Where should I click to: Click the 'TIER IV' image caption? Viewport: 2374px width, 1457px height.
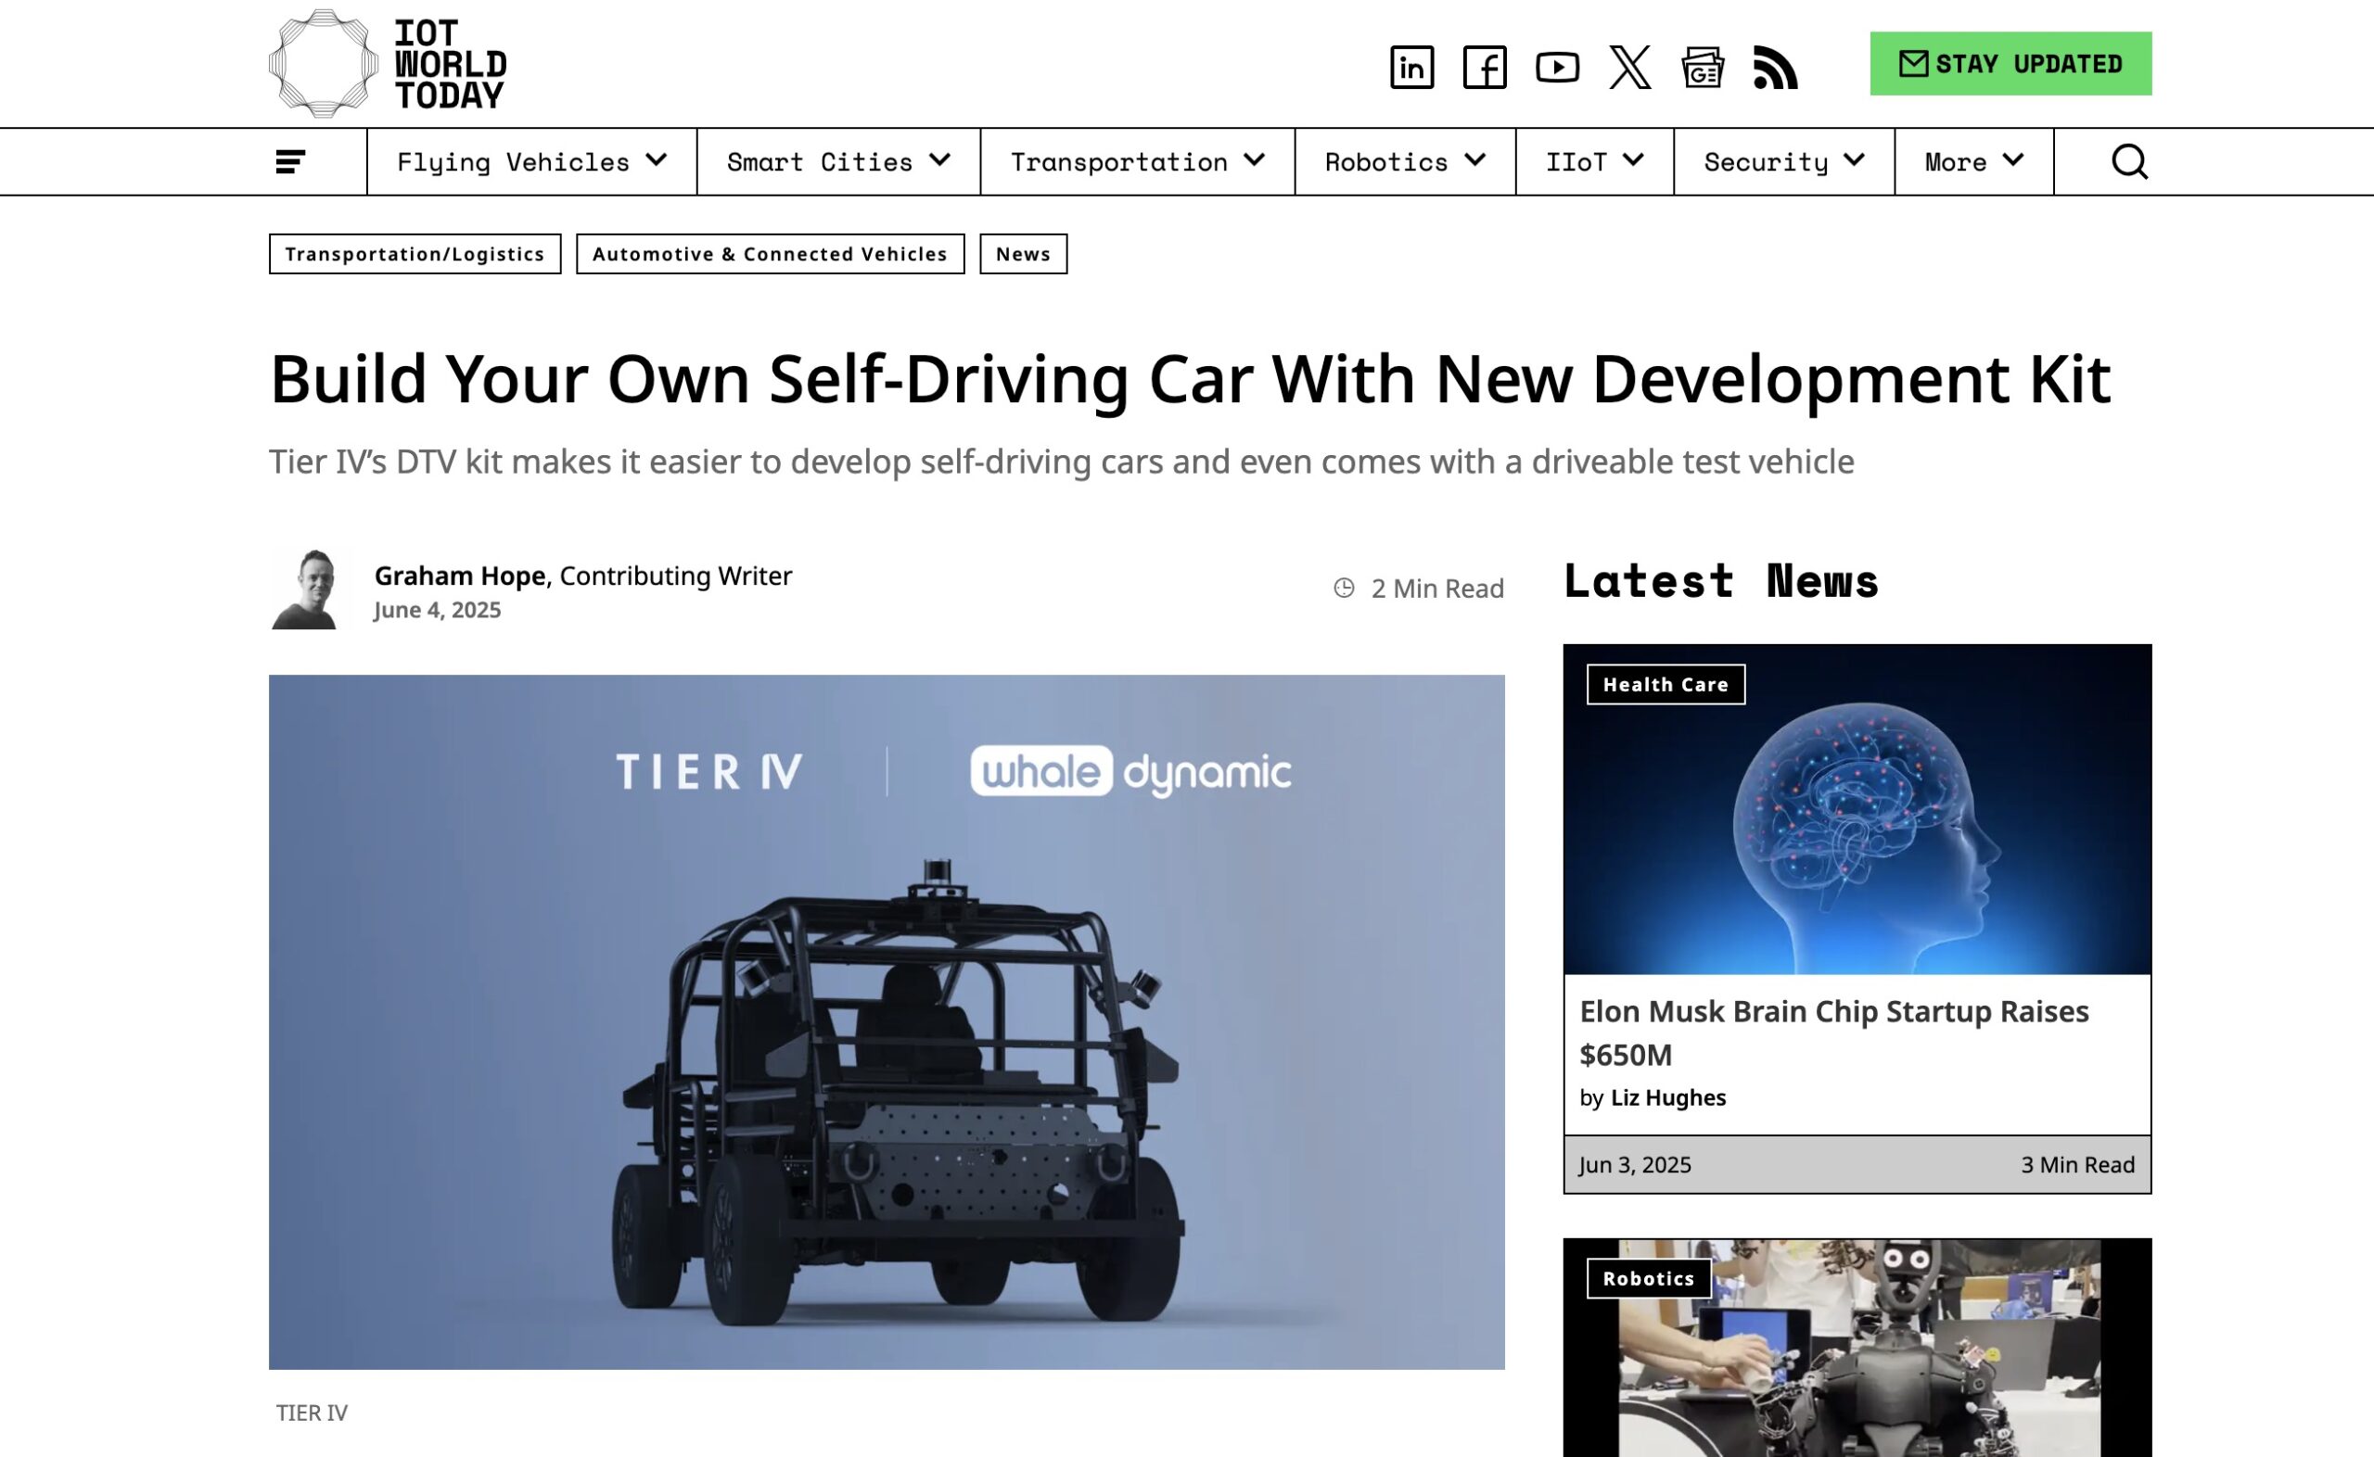click(312, 1413)
